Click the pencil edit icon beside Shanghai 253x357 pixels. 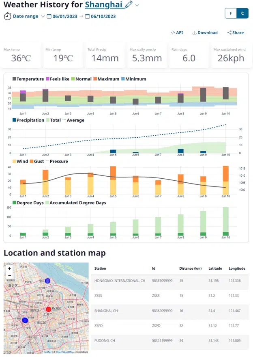click(x=129, y=5)
